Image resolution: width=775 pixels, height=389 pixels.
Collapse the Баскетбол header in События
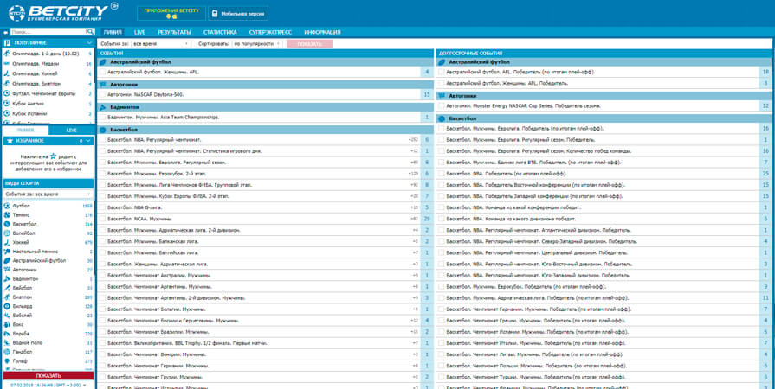point(264,130)
